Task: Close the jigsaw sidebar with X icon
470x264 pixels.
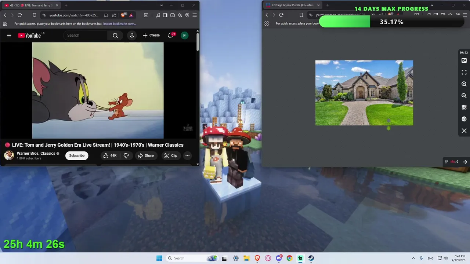Action: 464,131
